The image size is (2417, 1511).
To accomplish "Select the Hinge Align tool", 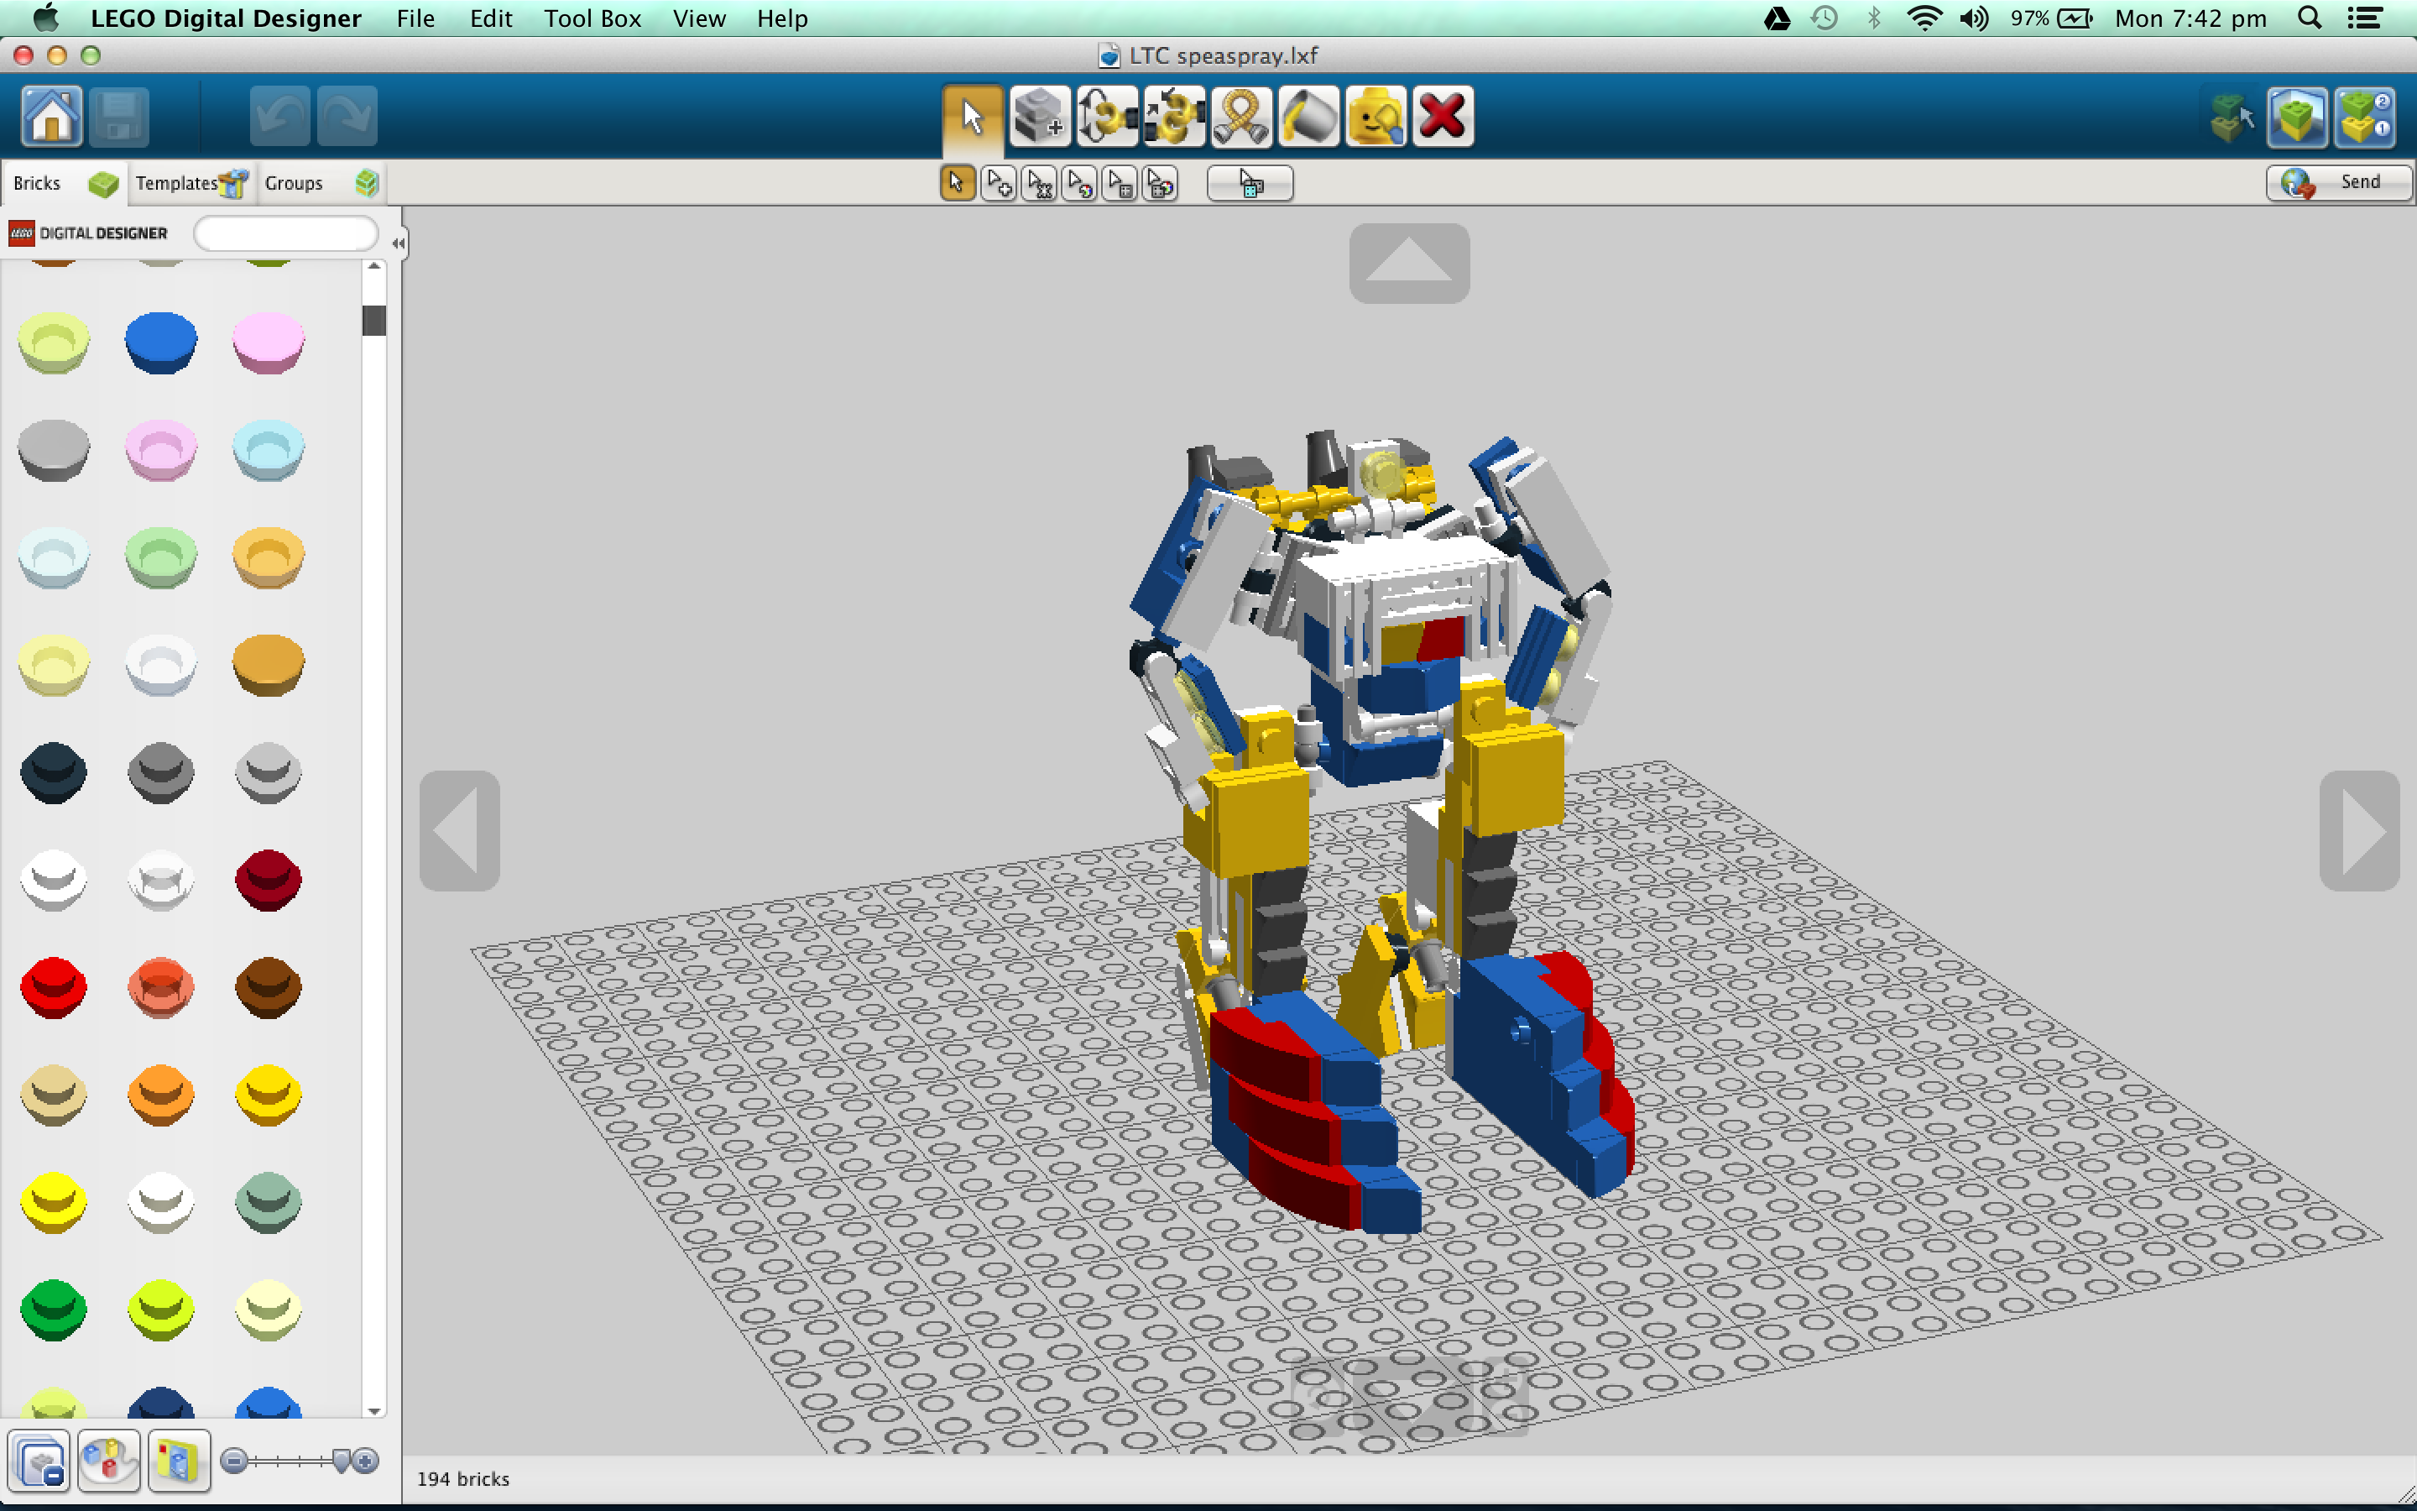I will (1173, 115).
